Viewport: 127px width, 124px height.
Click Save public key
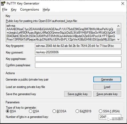[78, 94]
